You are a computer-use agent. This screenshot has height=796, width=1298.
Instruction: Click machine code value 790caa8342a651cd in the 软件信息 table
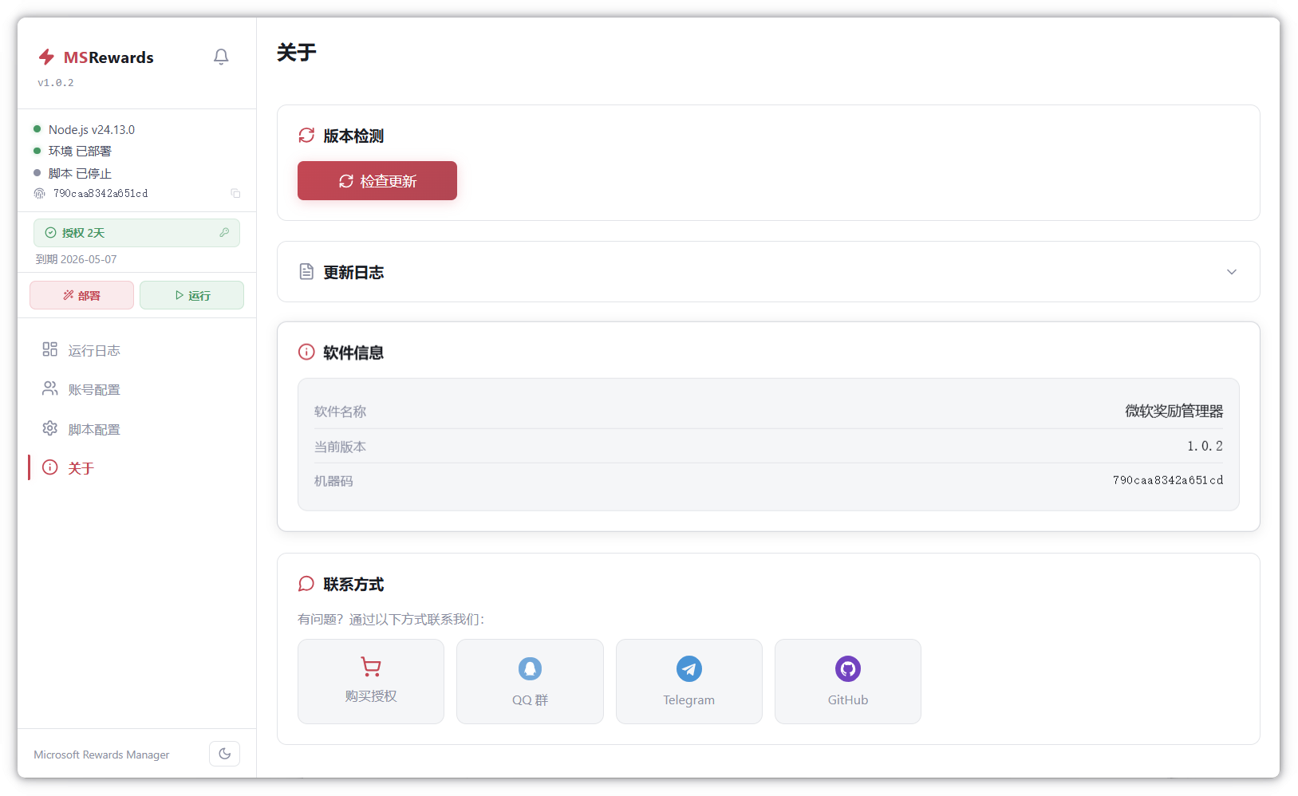[1168, 480]
